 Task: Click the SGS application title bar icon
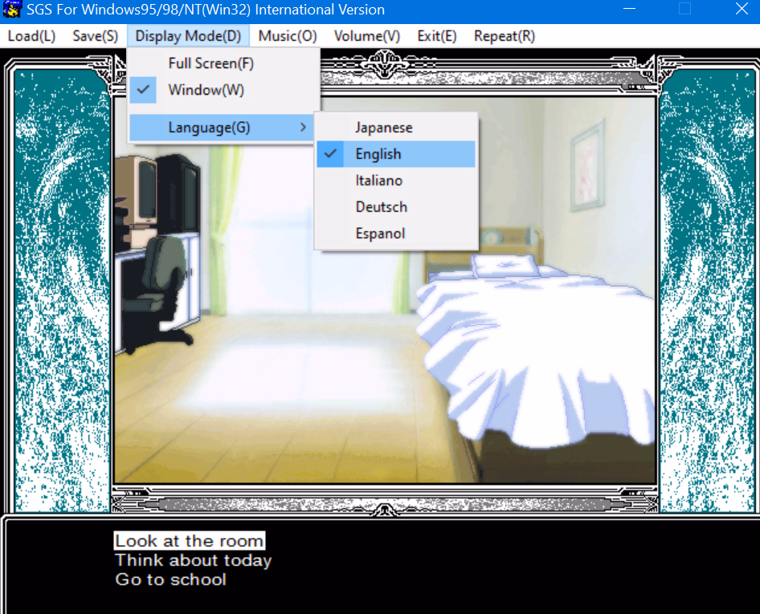click(11, 9)
